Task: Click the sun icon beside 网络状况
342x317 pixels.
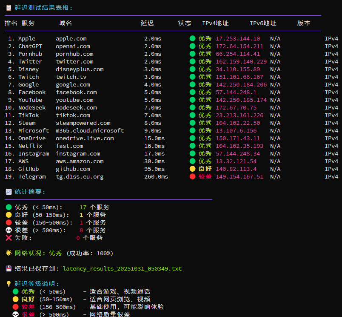Action: (x=9, y=253)
